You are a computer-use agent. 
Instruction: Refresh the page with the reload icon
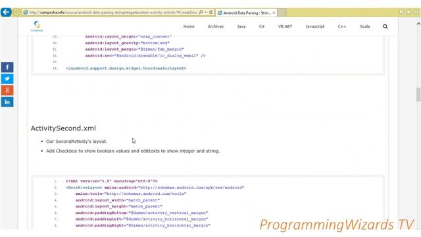point(210,13)
